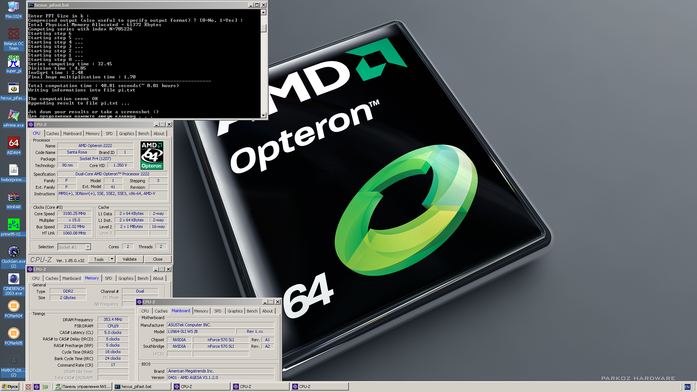Viewport: 697px width, 392px height.
Task: Click the Tools button in CPU-Z
Action: pos(99,259)
